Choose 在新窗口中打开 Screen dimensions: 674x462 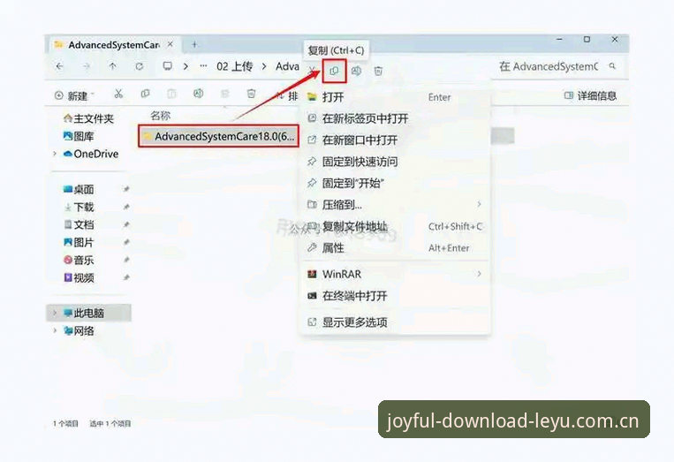click(x=395, y=140)
